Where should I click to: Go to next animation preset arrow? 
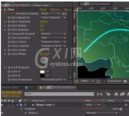(65, 14)
